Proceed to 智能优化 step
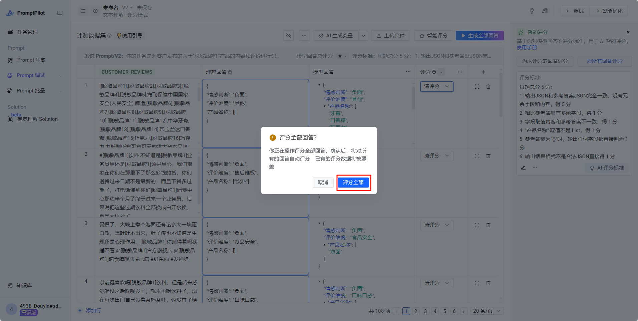Viewport: 638px width, 321px height. tap(608, 11)
